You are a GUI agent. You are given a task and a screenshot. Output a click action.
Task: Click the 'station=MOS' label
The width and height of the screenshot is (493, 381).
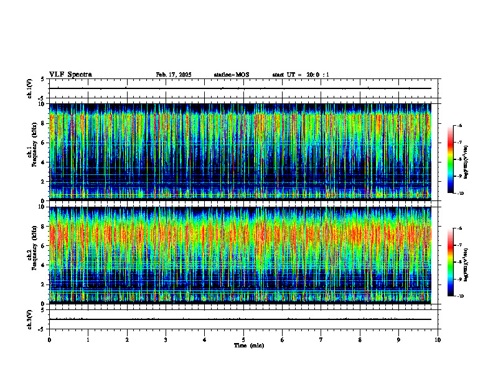[x=232, y=75]
